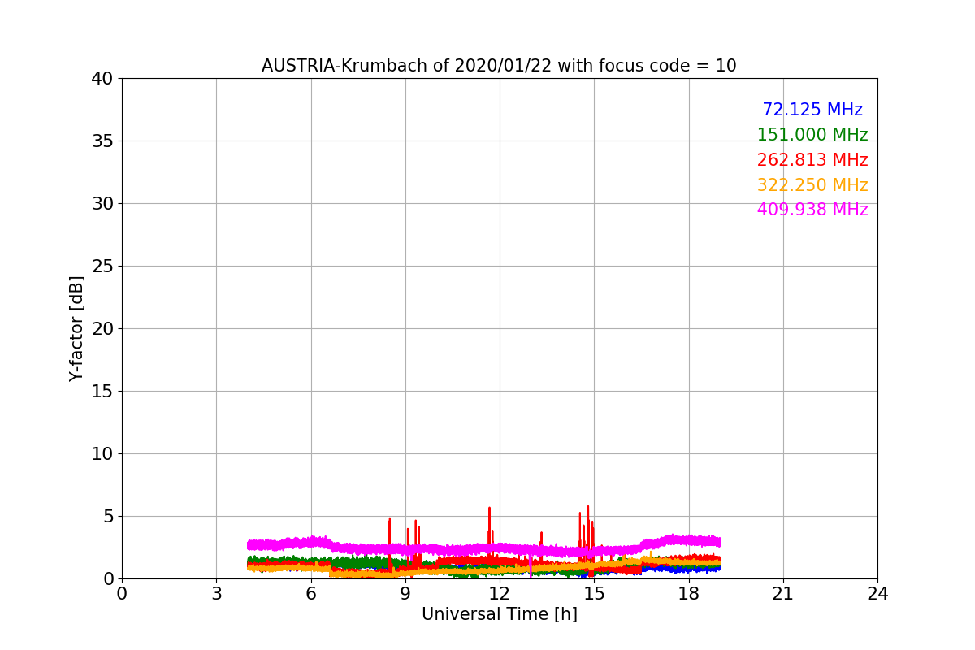975x650 pixels.
Task: Click the x-axis tick label 18
Action: [x=689, y=594]
